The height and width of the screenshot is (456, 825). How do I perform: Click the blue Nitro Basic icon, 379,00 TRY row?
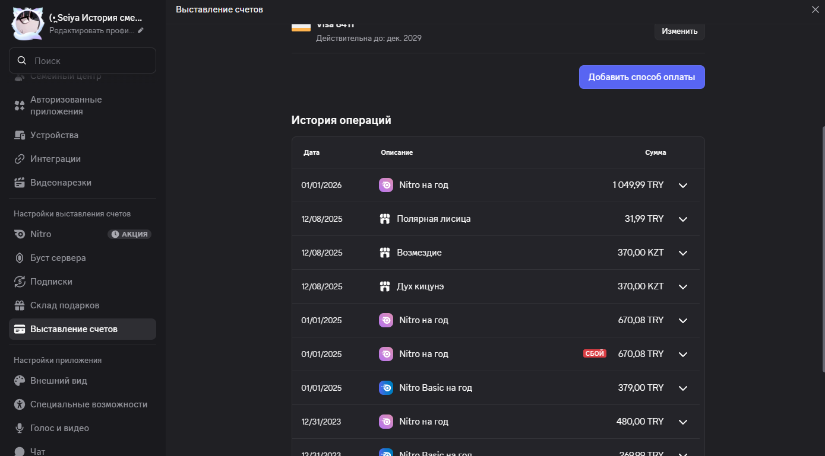coord(386,388)
